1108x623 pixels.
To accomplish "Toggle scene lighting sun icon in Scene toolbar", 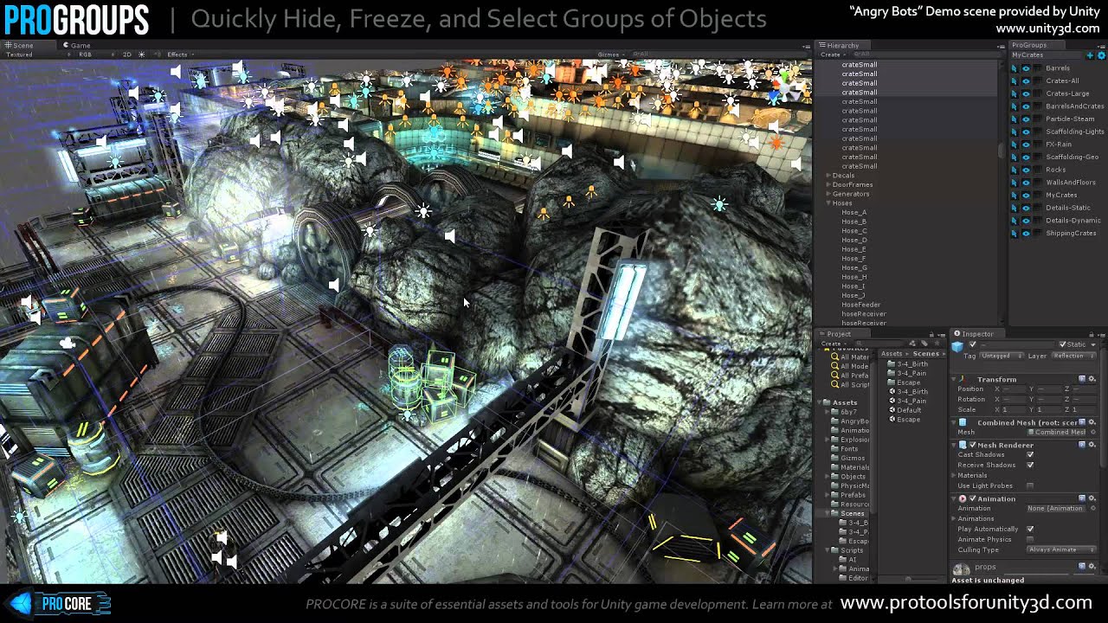I will click(141, 55).
